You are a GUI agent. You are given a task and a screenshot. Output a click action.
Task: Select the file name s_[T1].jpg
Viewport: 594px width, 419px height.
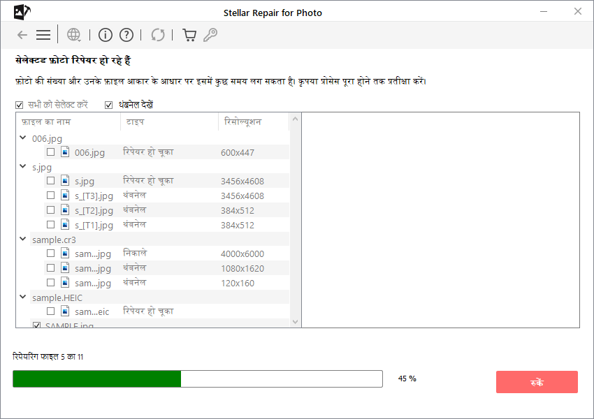click(94, 225)
